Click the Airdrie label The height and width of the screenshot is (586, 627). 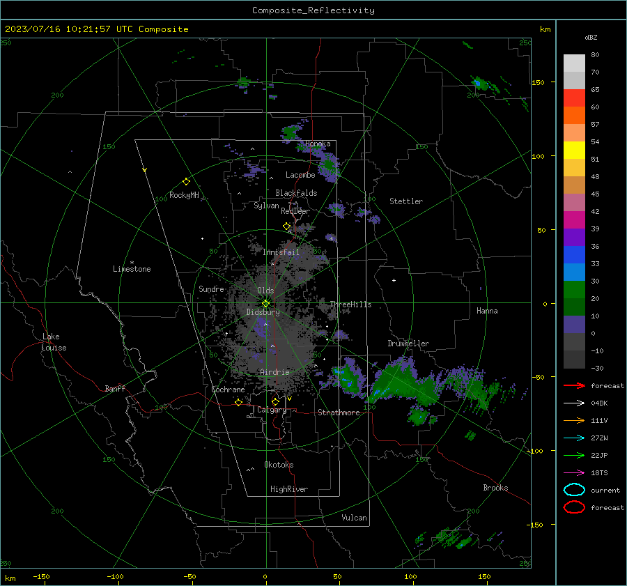point(274,372)
